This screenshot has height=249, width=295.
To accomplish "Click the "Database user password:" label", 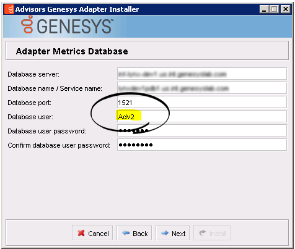I will pyautogui.click(x=46, y=131).
